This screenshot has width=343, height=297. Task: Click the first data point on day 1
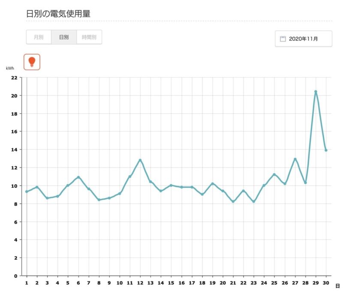click(26, 191)
